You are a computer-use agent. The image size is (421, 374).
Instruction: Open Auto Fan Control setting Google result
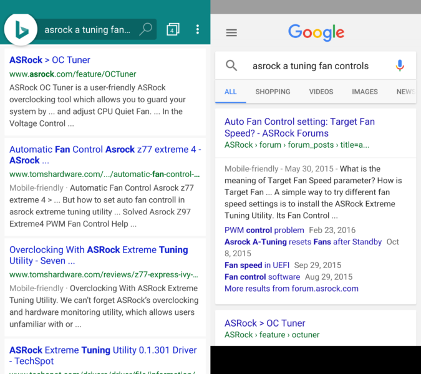click(x=299, y=127)
